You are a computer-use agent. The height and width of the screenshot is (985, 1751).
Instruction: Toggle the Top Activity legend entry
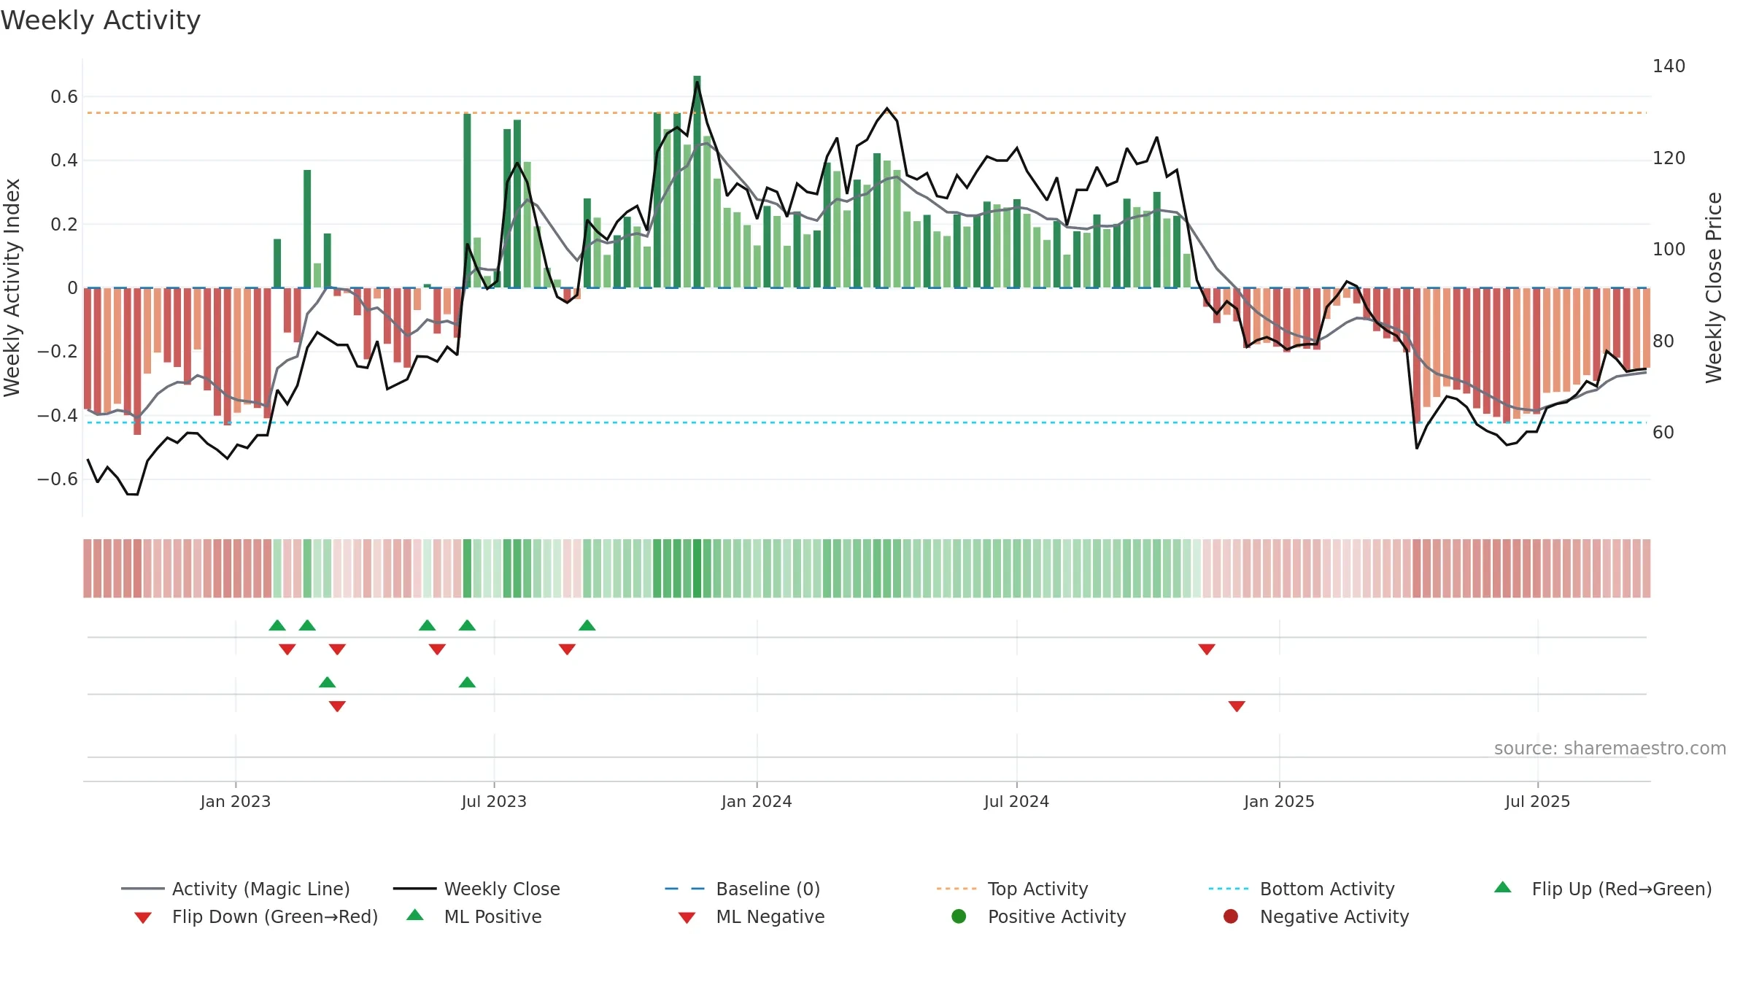(x=1012, y=889)
